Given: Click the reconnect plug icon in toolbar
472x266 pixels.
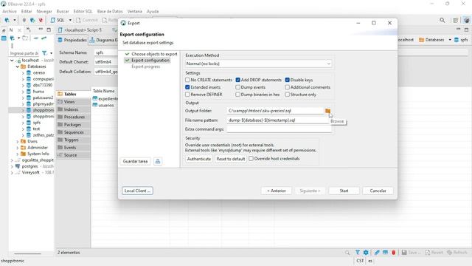Looking at the screenshot, I should tap(32, 20).
